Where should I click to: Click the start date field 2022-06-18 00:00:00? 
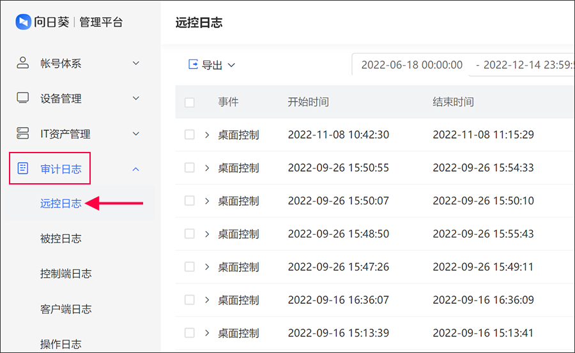click(x=412, y=65)
